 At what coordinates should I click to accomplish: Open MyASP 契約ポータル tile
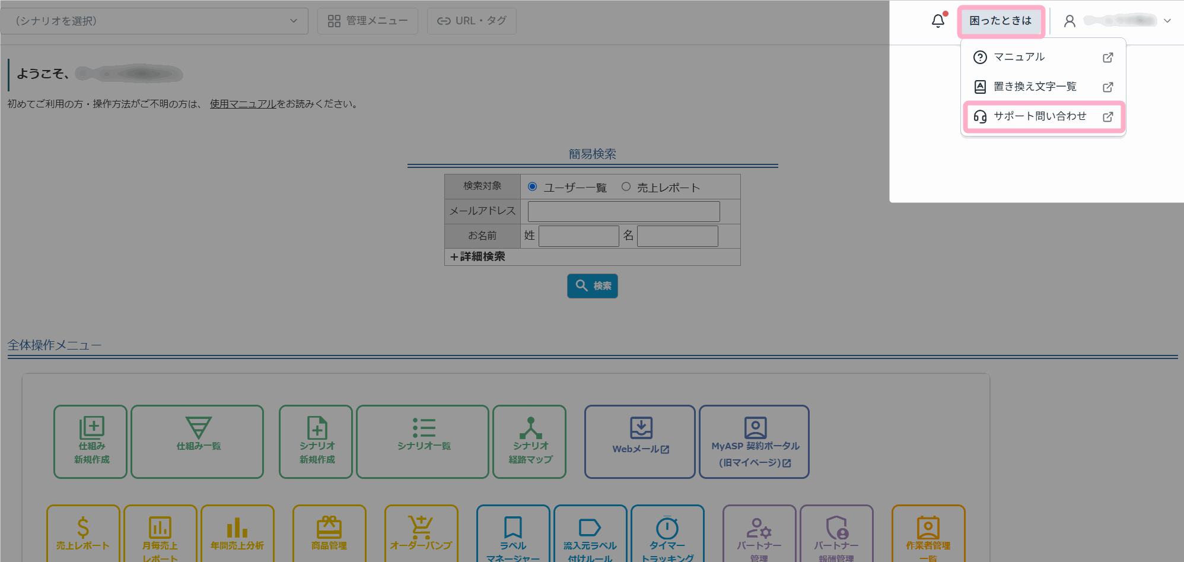tap(755, 442)
